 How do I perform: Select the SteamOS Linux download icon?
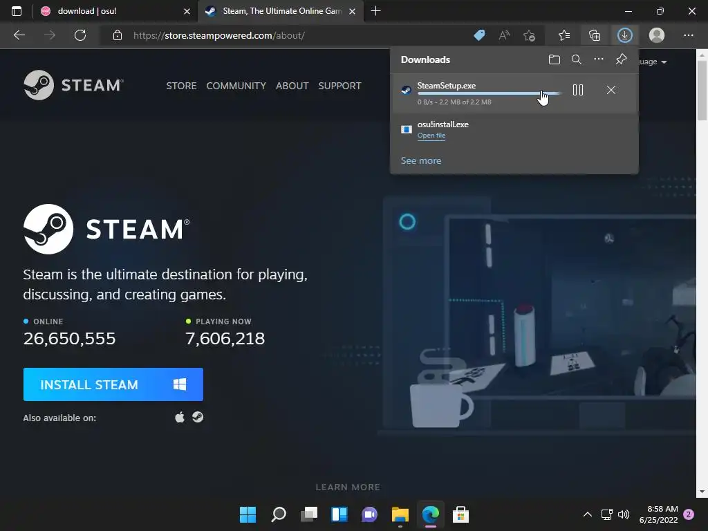(x=198, y=417)
